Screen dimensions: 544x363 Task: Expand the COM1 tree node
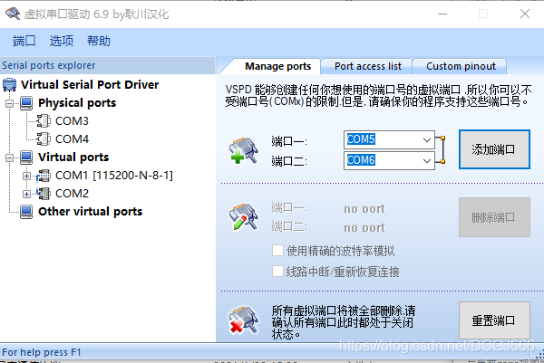(x=26, y=177)
